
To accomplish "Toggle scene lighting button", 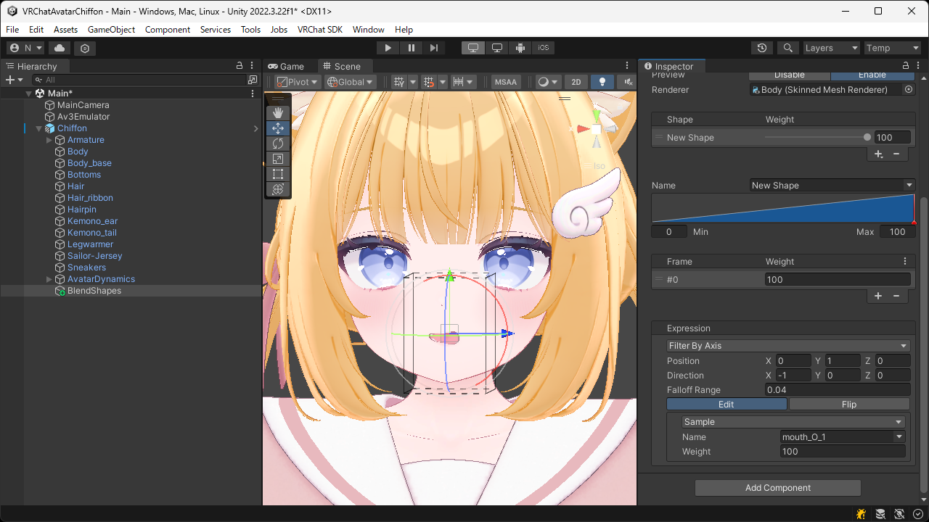I will coord(602,82).
